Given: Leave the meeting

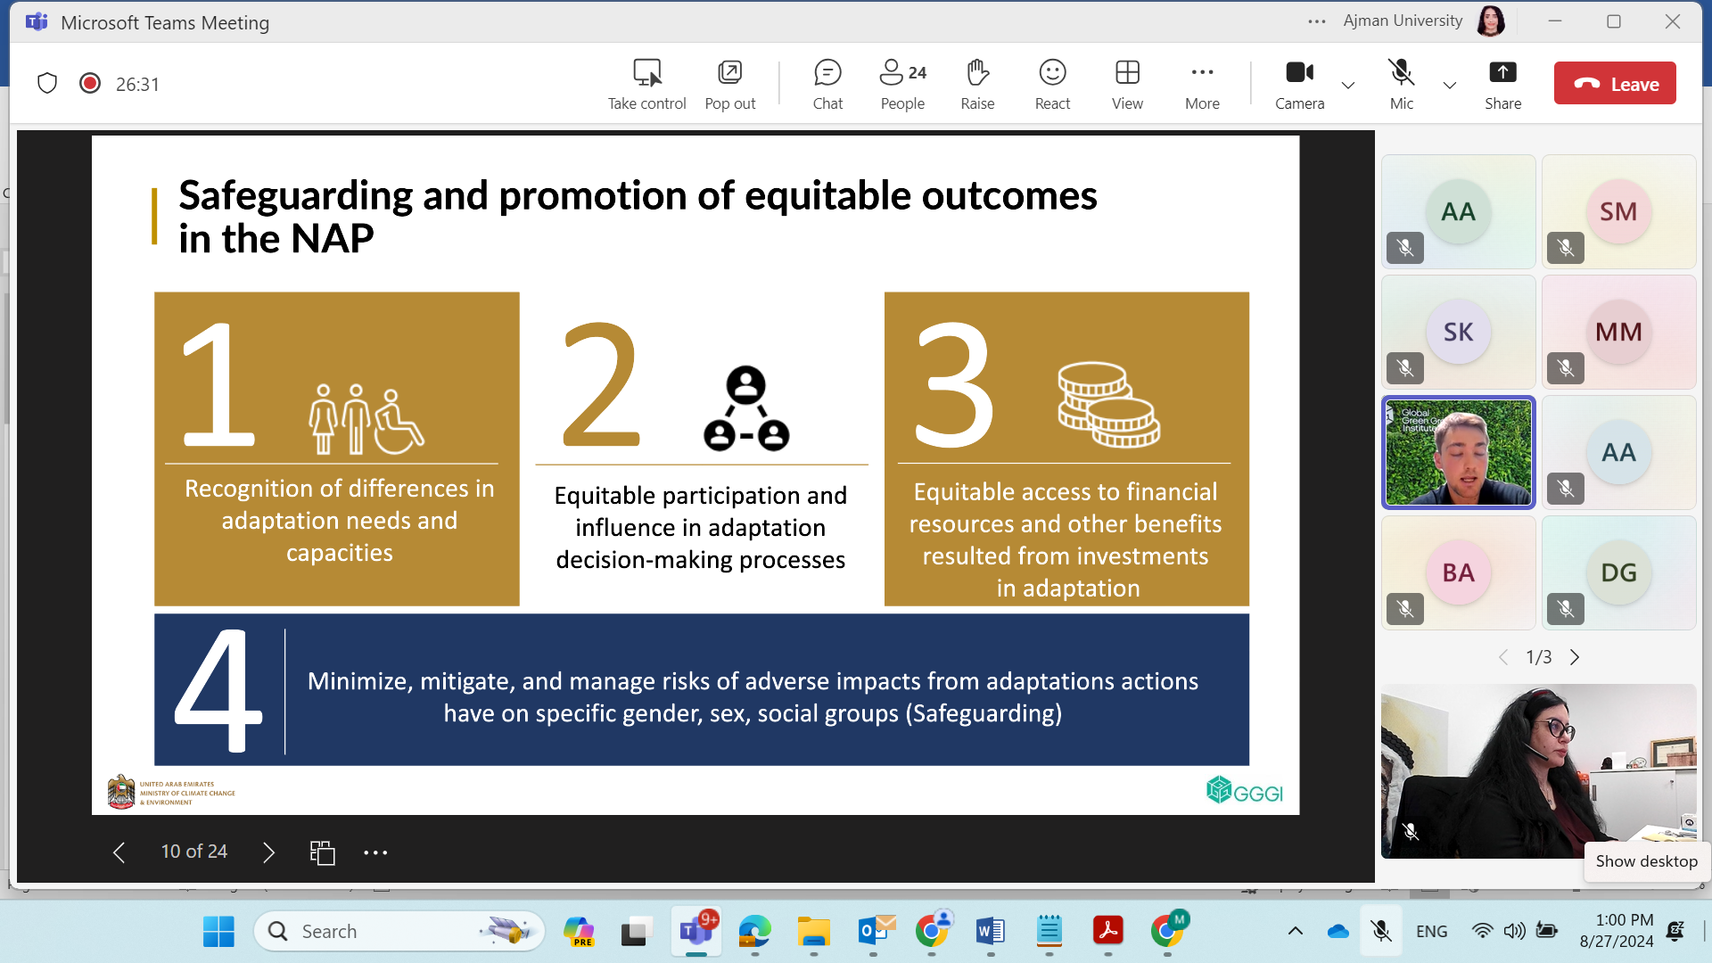Looking at the screenshot, I should tap(1615, 84).
